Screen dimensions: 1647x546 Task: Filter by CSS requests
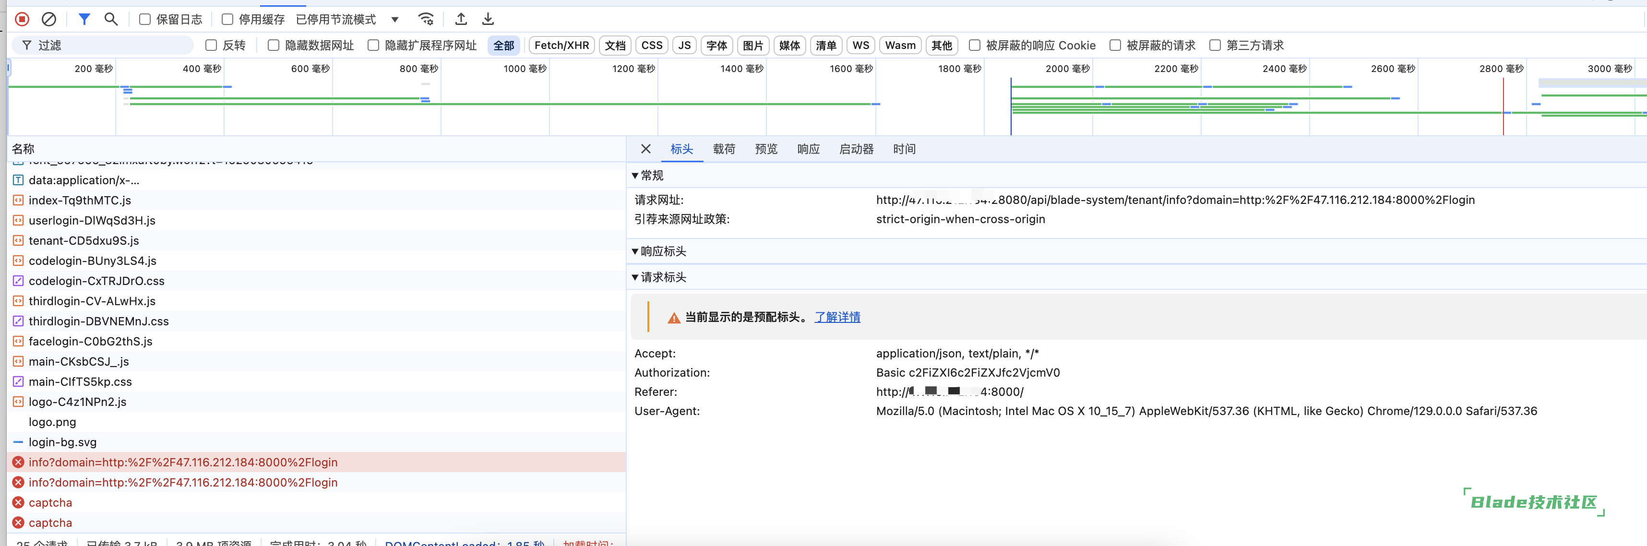[652, 46]
